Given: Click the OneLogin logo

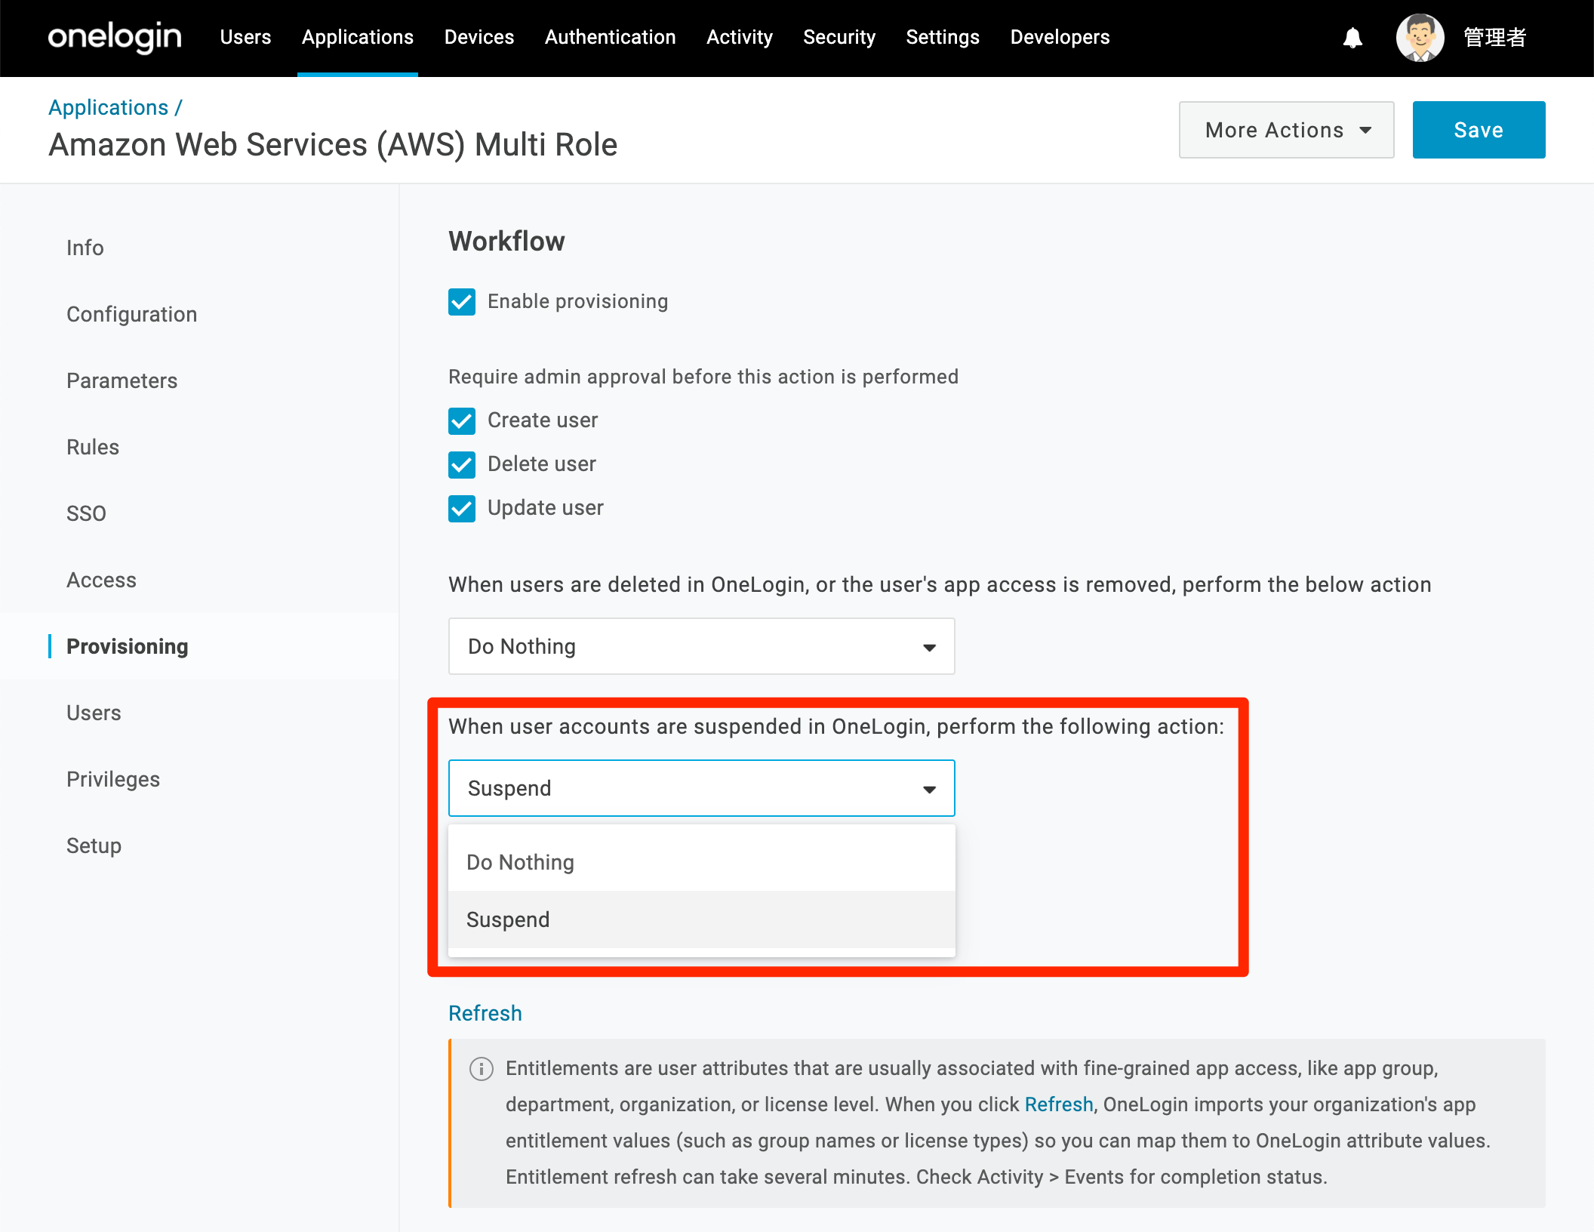Looking at the screenshot, I should pos(115,37).
